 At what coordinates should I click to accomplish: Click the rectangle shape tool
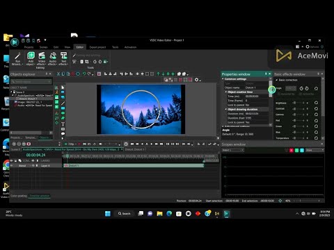click(x=63, y=108)
